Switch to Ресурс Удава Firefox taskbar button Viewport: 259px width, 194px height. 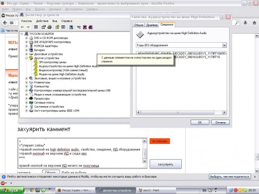75,190
